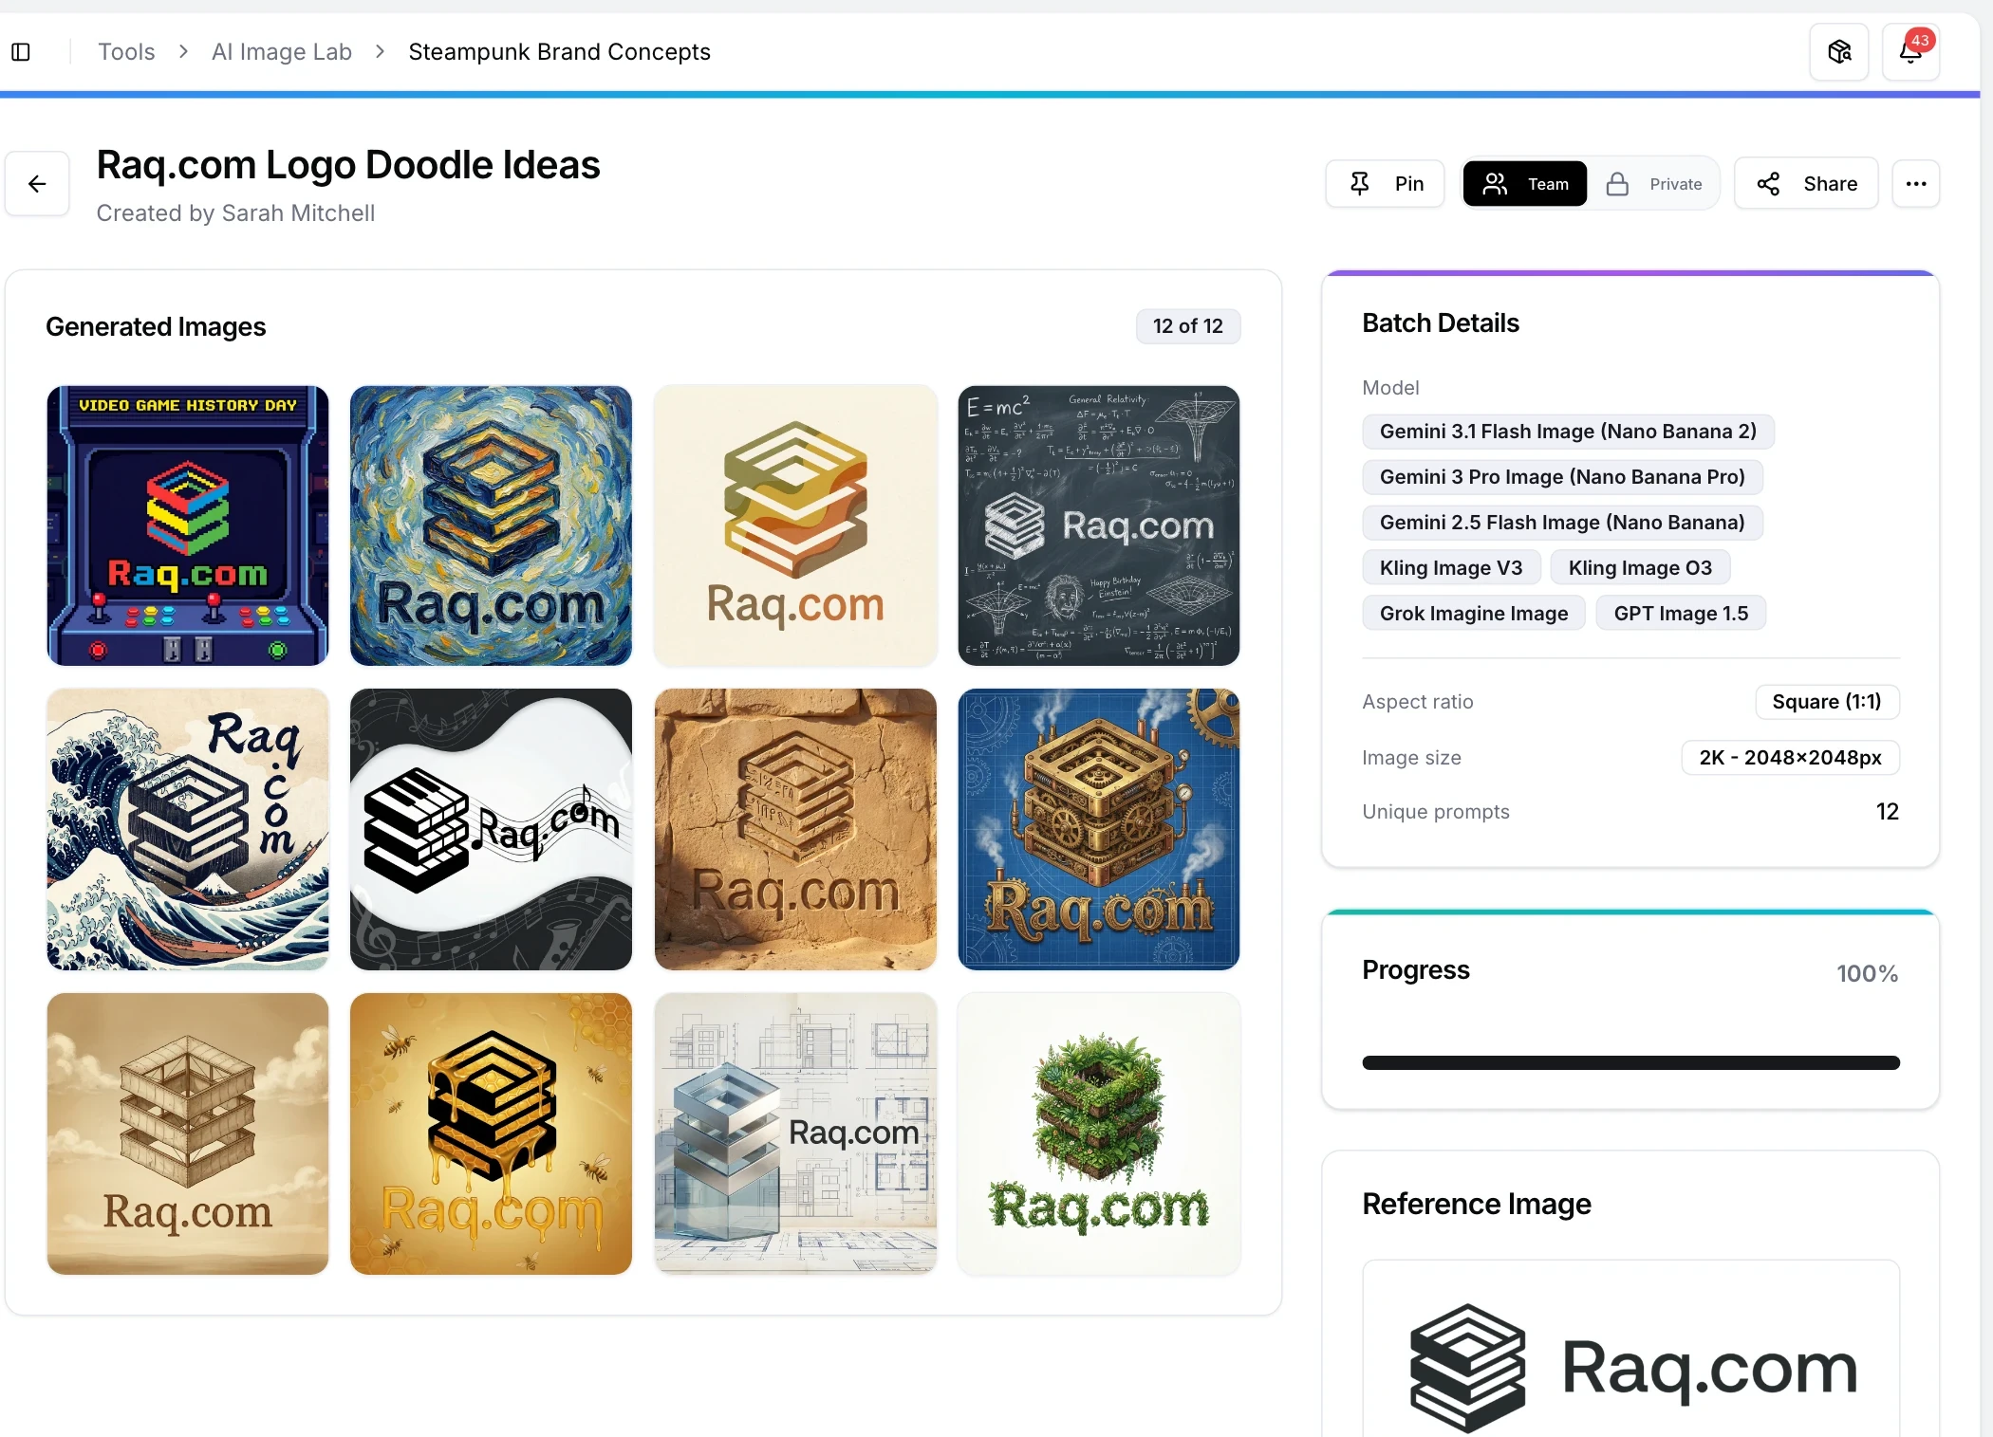This screenshot has height=1437, width=1993.
Task: Select Kling Image V3 model chip
Action: 1451,568
